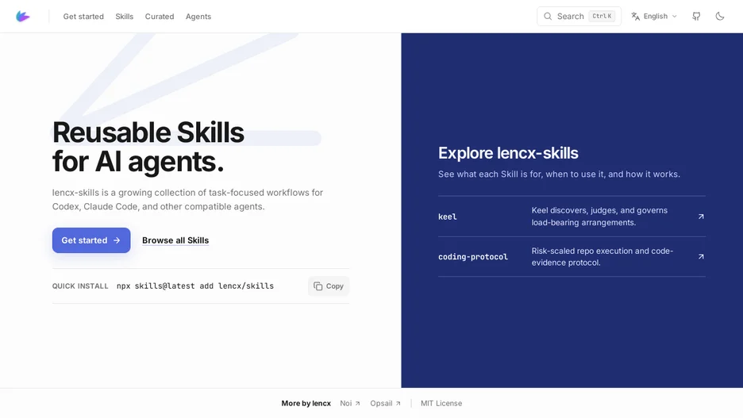Open the Get started nav item
The image size is (743, 418).
pyautogui.click(x=83, y=17)
